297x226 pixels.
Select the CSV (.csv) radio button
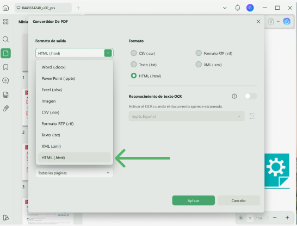click(x=134, y=53)
